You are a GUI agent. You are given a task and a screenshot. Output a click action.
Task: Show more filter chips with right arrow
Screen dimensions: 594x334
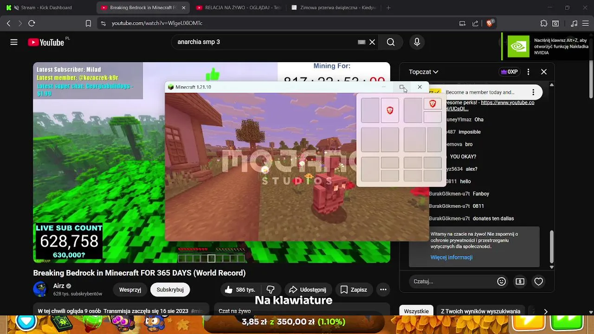point(546,311)
